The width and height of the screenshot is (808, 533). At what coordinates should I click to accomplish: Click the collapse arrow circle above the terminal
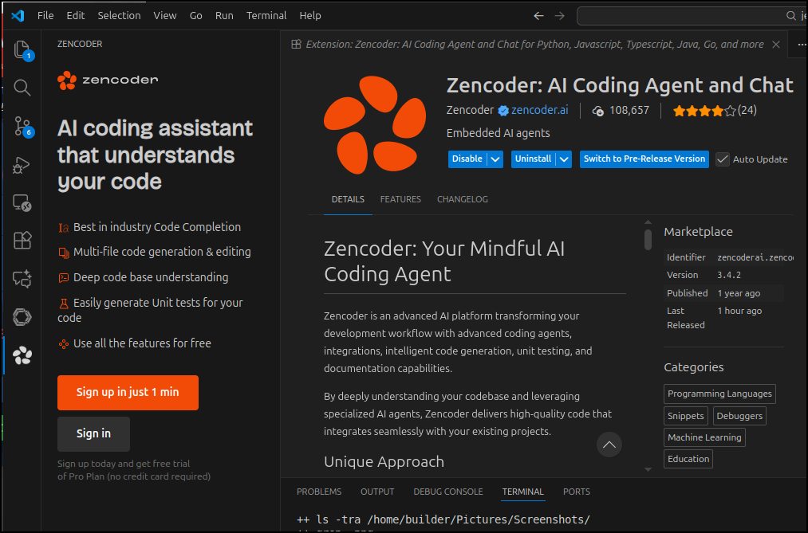tap(609, 445)
